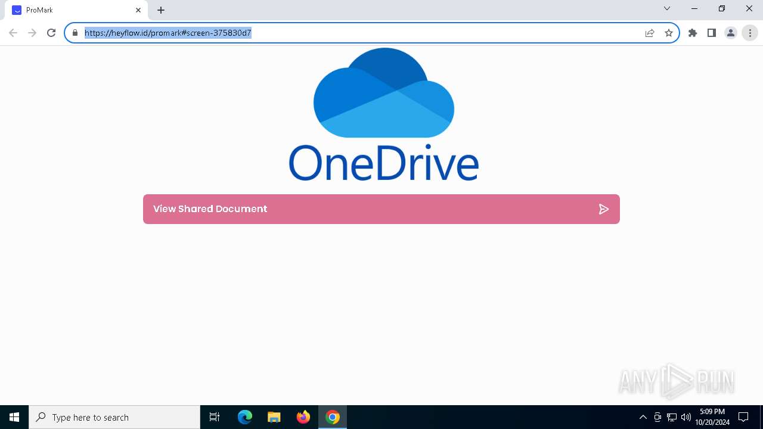Toggle Chrome side panel

pos(712,33)
